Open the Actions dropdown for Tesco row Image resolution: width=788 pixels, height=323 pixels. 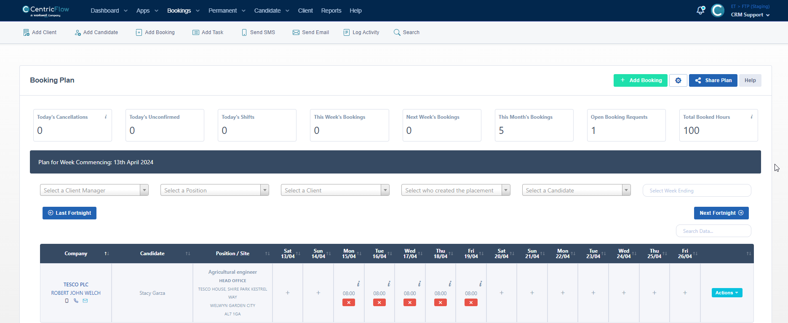tap(727, 293)
